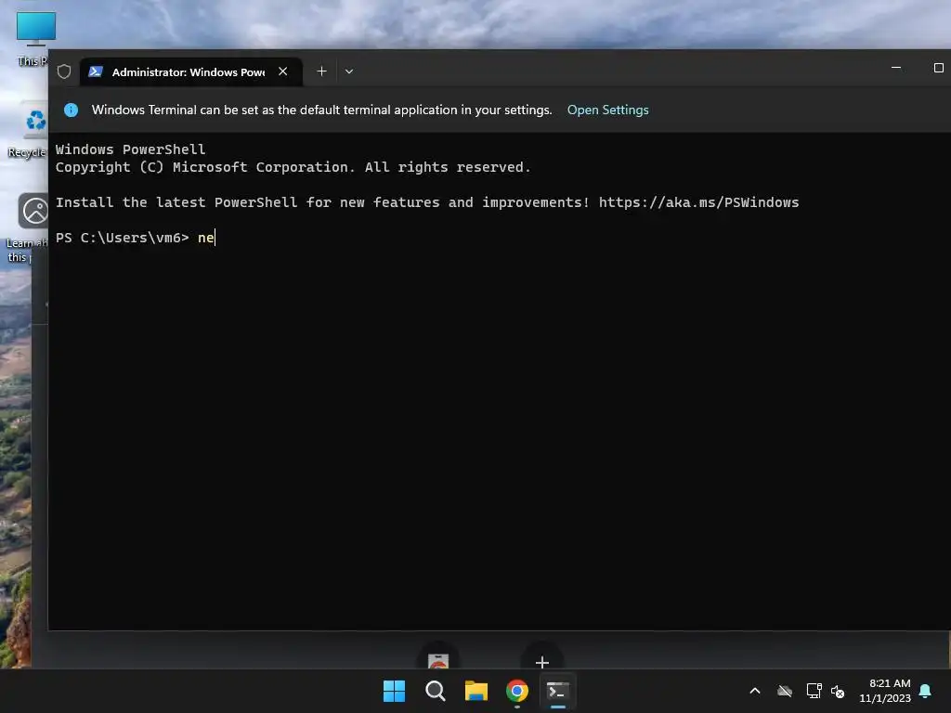Click the PS C:\Users\vm6> command prompt line

(x=135, y=238)
